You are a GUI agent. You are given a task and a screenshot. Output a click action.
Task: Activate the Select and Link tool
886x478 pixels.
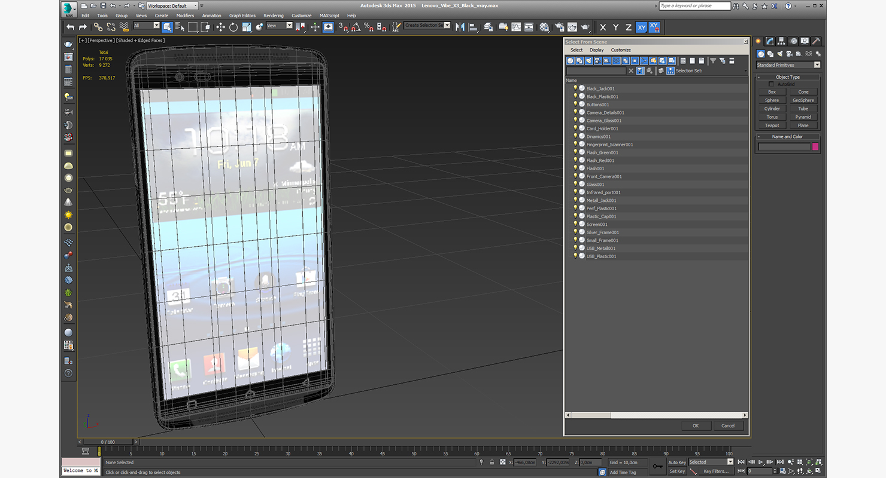click(98, 27)
